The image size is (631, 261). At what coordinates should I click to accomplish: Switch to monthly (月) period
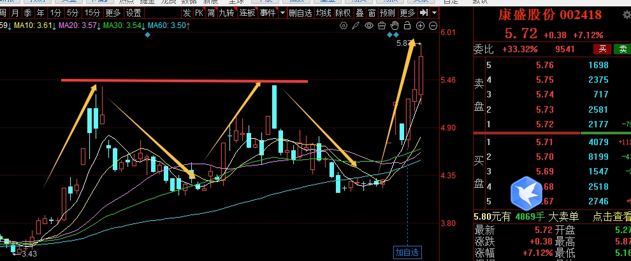[x=15, y=13]
